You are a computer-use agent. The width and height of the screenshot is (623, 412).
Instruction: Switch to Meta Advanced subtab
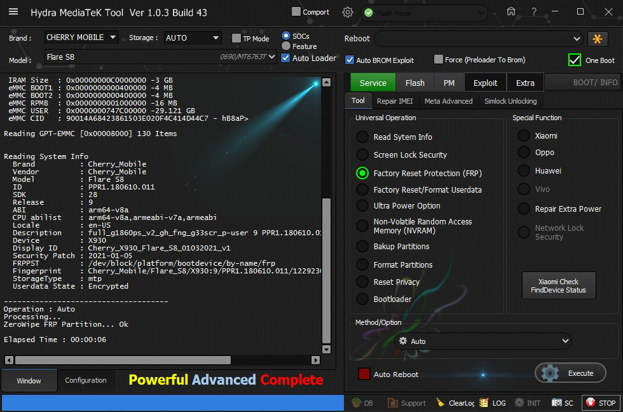coord(449,101)
